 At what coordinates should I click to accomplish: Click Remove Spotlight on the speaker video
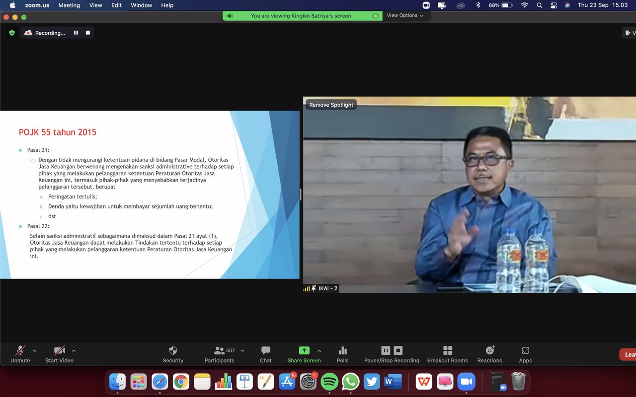pos(331,105)
